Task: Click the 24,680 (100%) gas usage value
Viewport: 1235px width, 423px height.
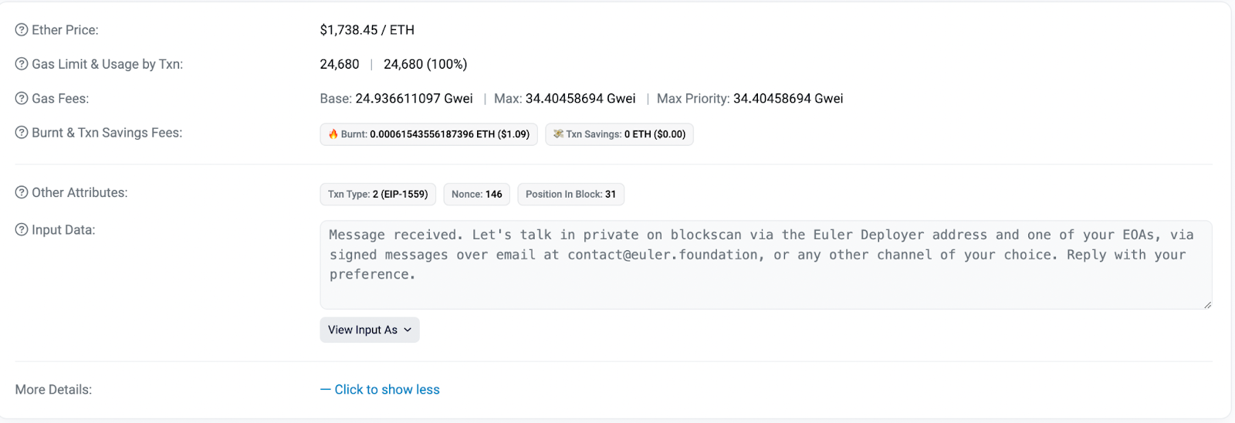Action: [x=425, y=64]
